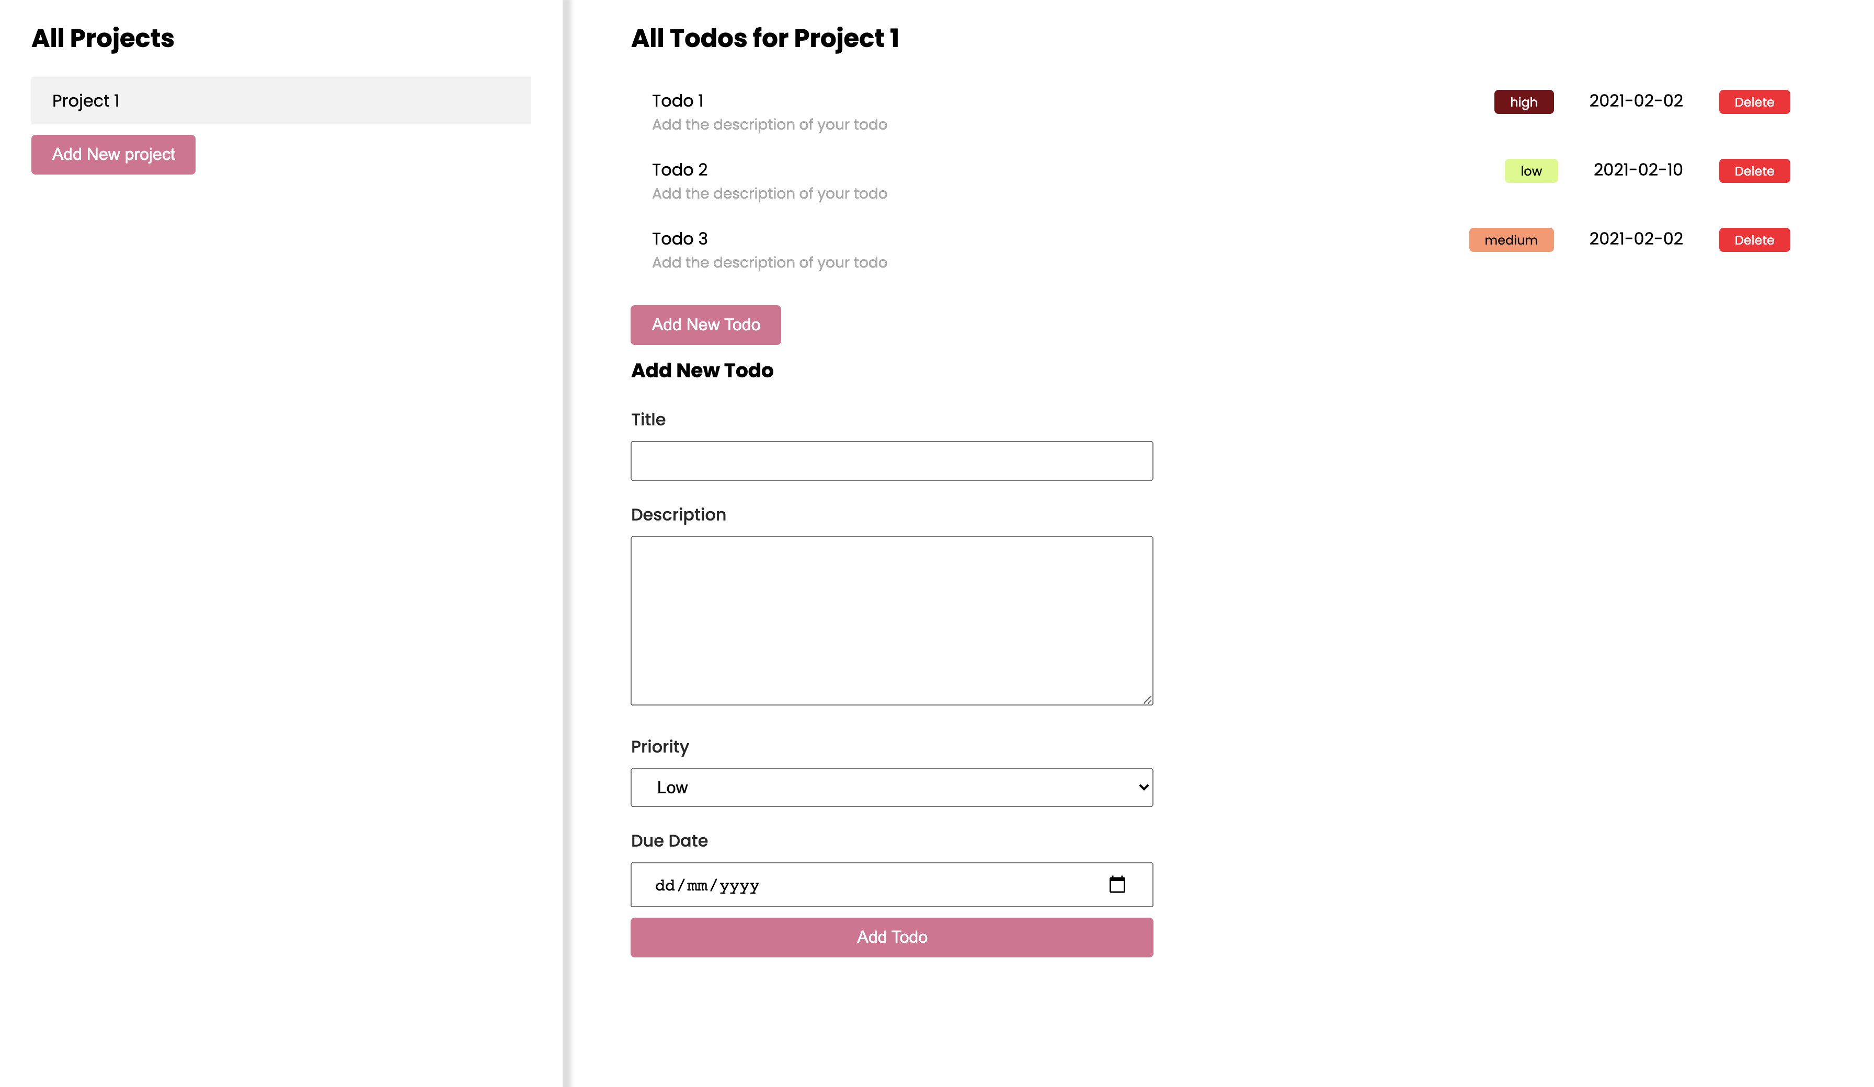The width and height of the screenshot is (1874, 1087).
Task: Click the low priority badge on Todo 2
Action: coord(1530,171)
